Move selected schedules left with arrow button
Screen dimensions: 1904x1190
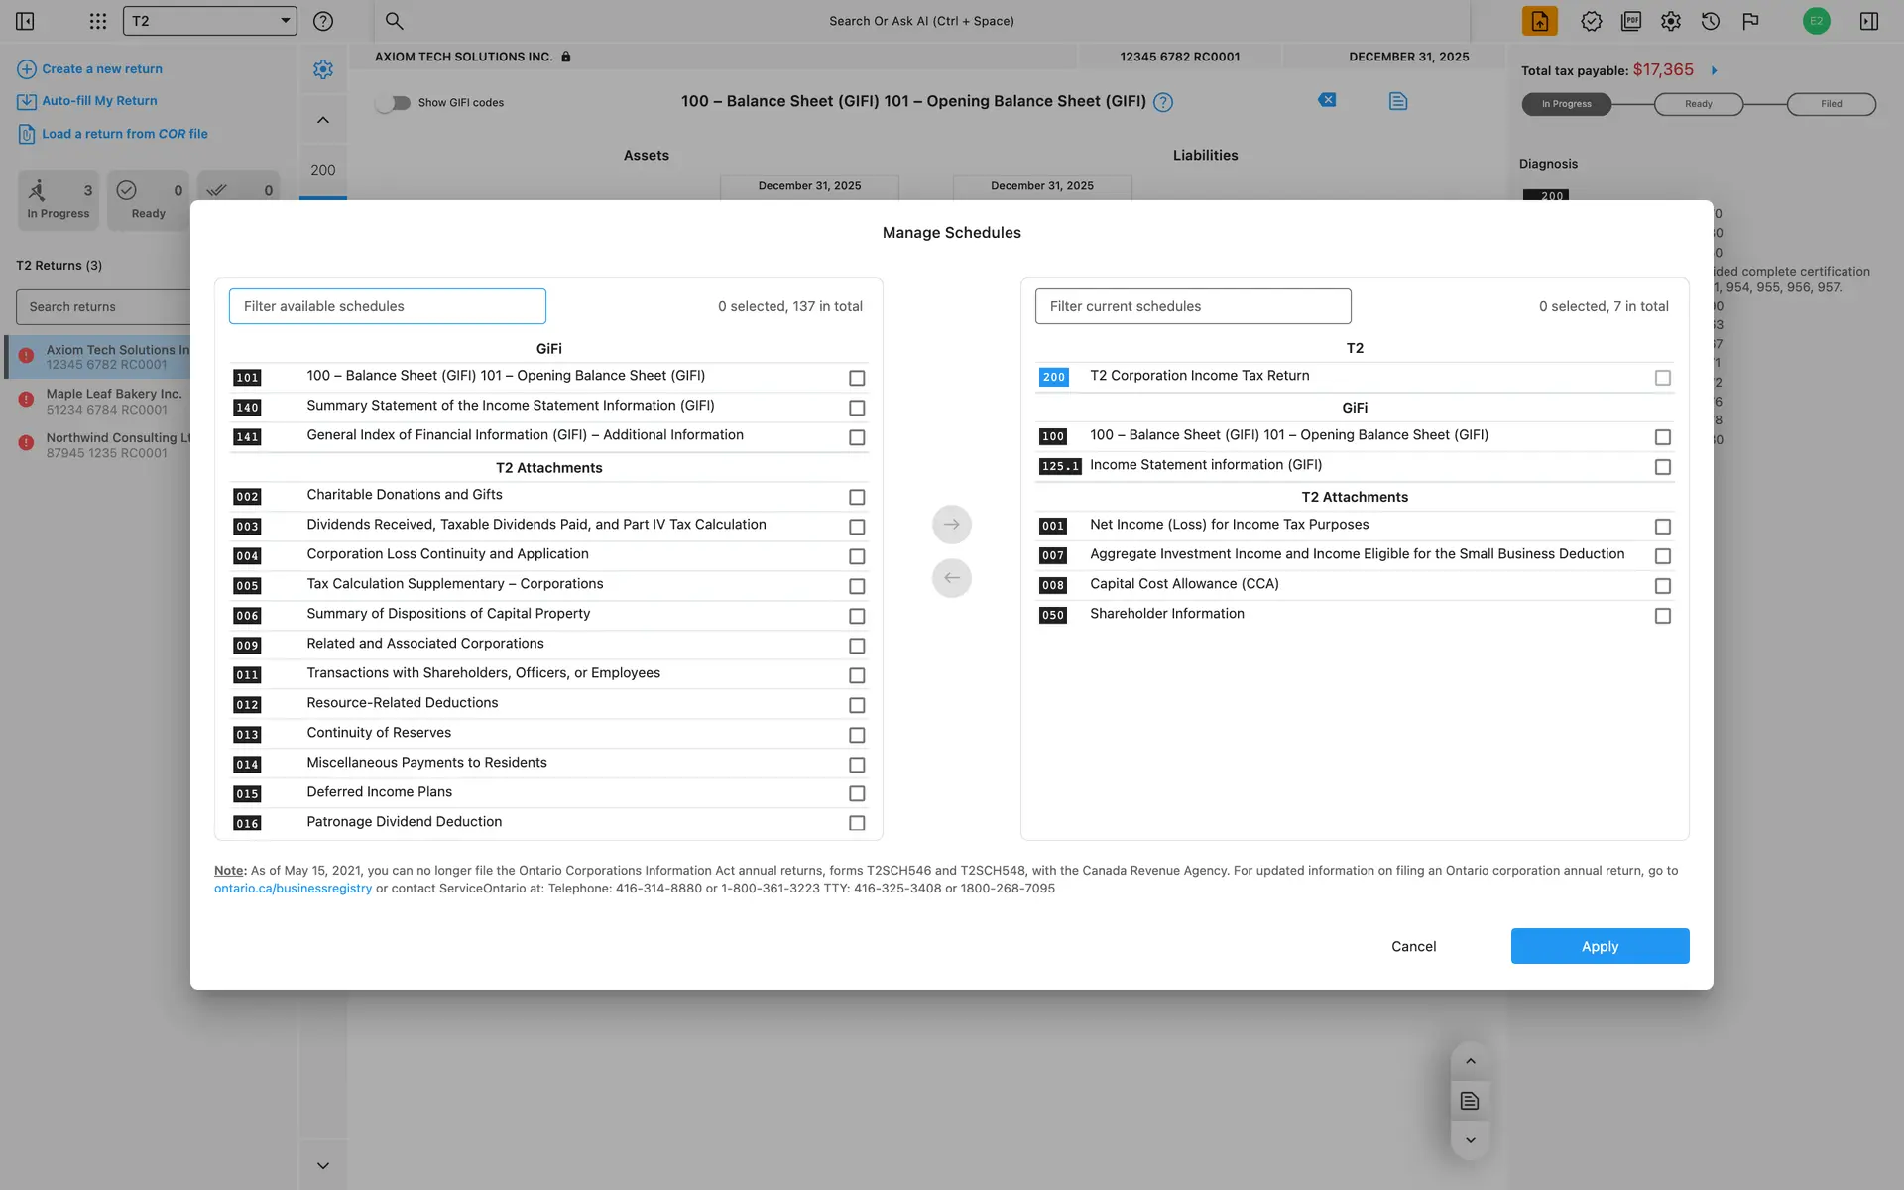(x=952, y=578)
